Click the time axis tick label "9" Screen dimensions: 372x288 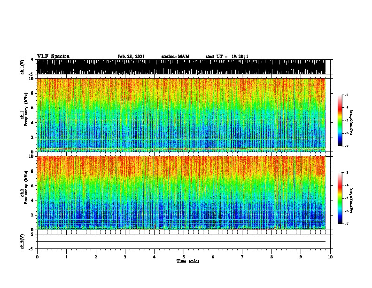[301, 257]
